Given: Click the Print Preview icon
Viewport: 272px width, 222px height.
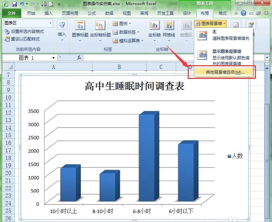Looking at the screenshot, I should pos(51,4).
